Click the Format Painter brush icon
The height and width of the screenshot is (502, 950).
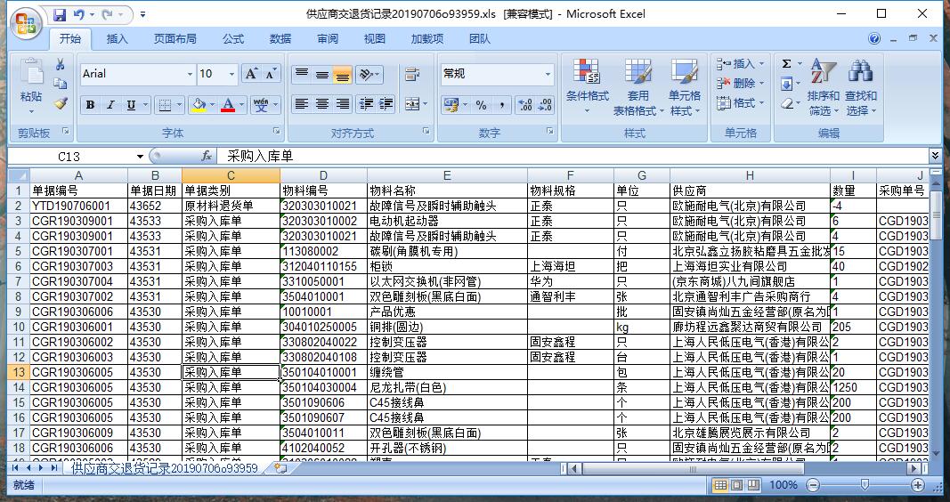click(61, 103)
